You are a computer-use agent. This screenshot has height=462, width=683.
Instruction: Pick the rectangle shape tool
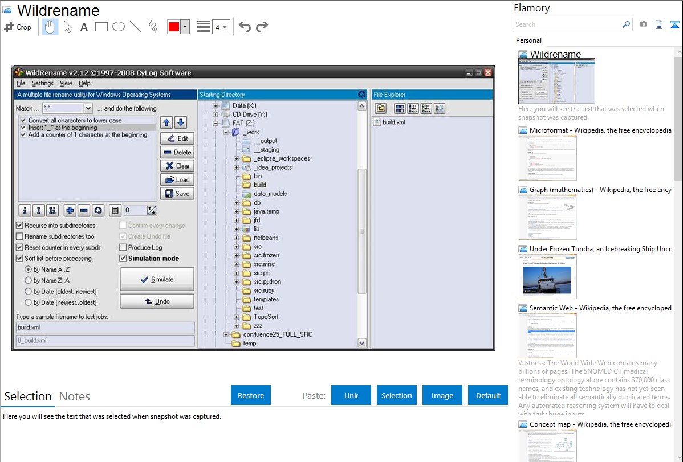(101, 27)
